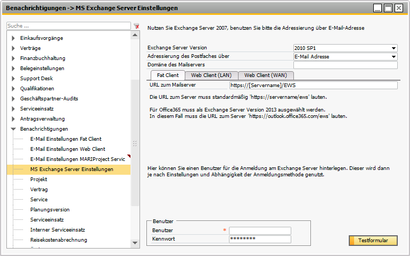Screen dimensions: 410x256
Task: Maximize the settings window
Action: point(388,8)
